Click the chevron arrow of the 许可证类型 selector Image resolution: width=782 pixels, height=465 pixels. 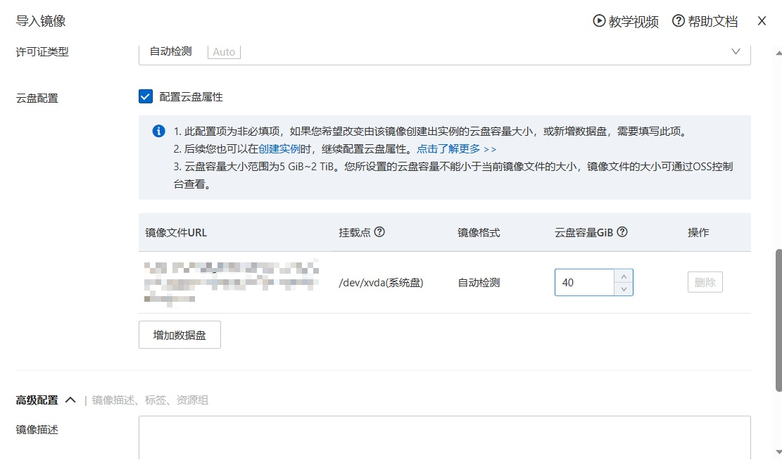pos(736,52)
